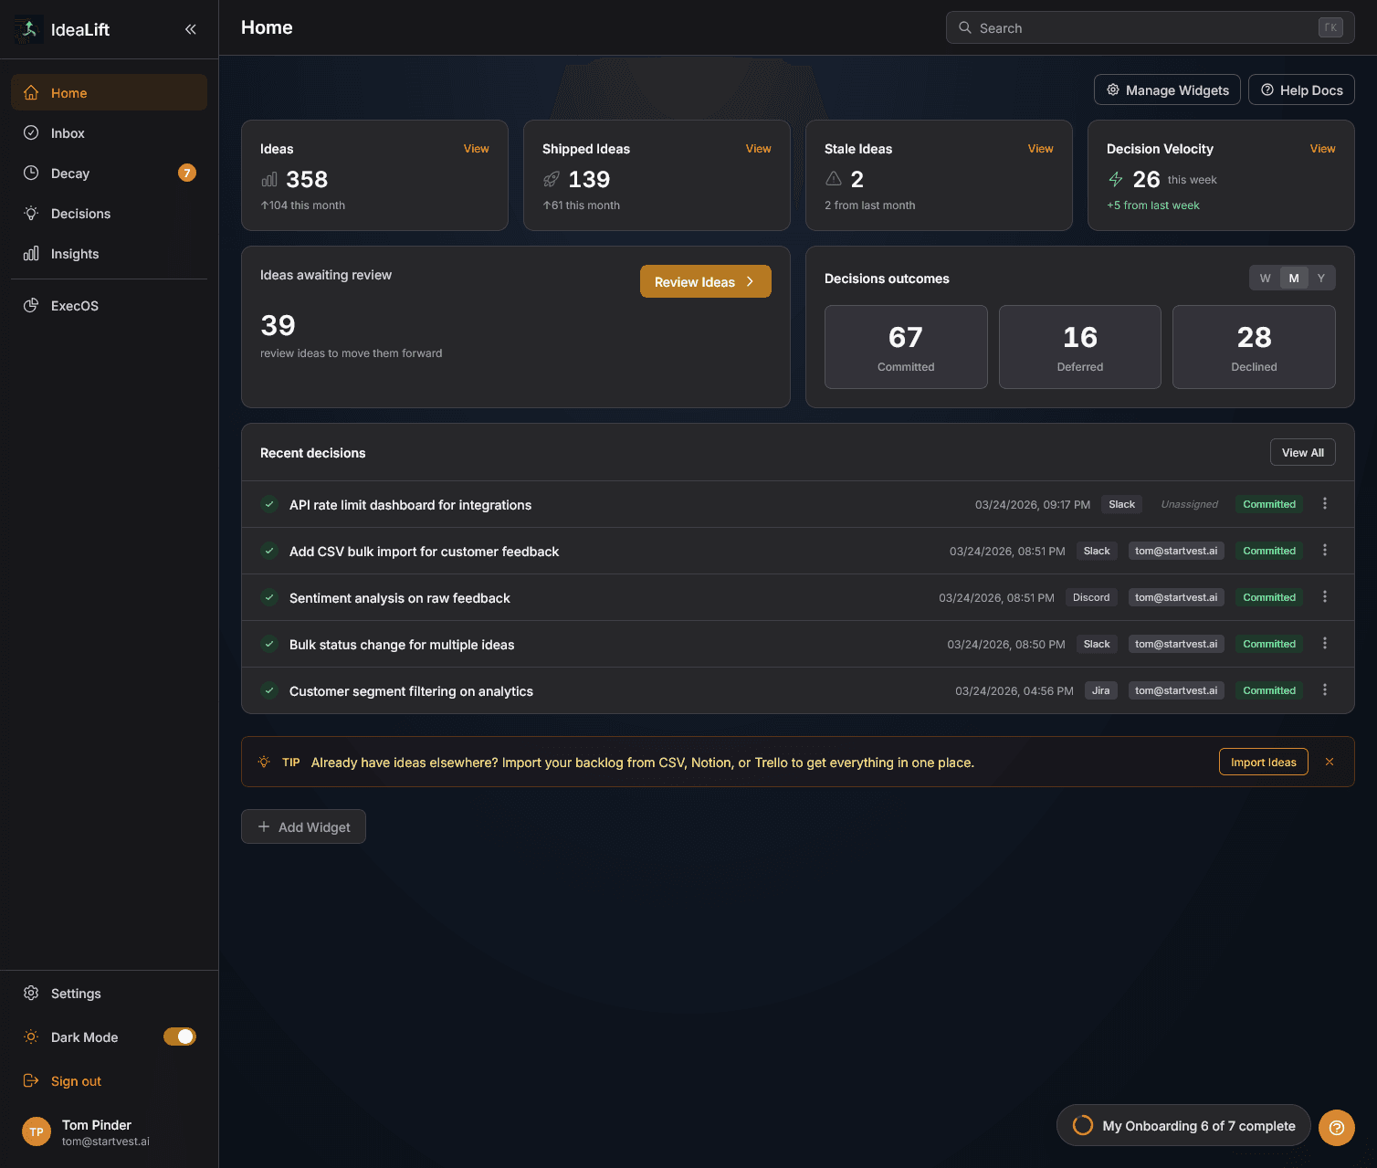Open My Onboarding progress 6 of 7

coord(1183,1125)
